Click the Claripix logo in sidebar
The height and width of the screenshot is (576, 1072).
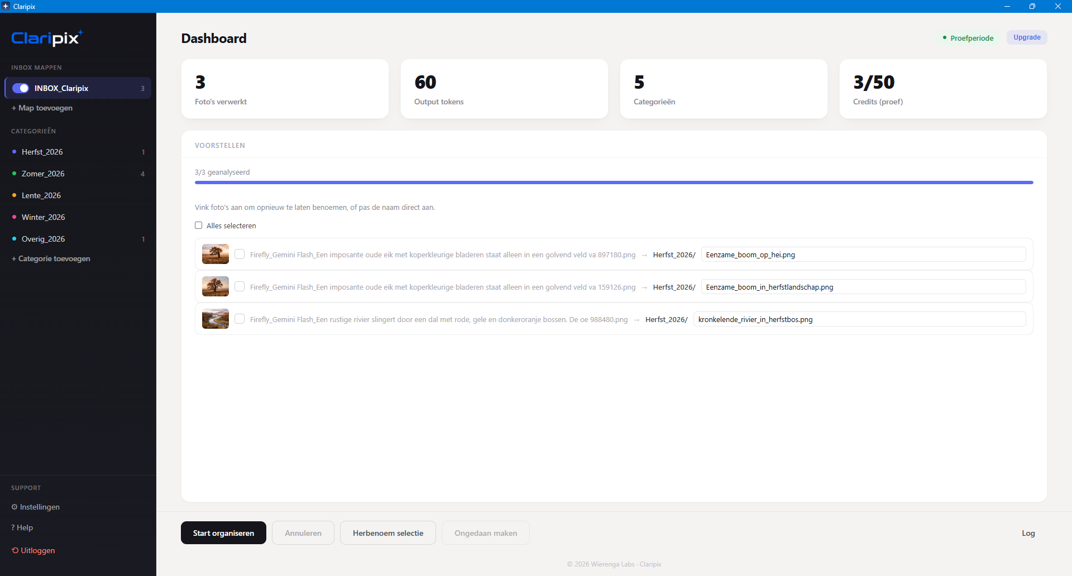pyautogui.click(x=47, y=38)
